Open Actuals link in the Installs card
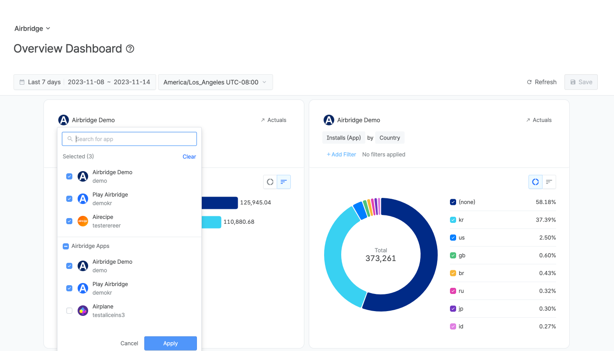 pyautogui.click(x=539, y=120)
